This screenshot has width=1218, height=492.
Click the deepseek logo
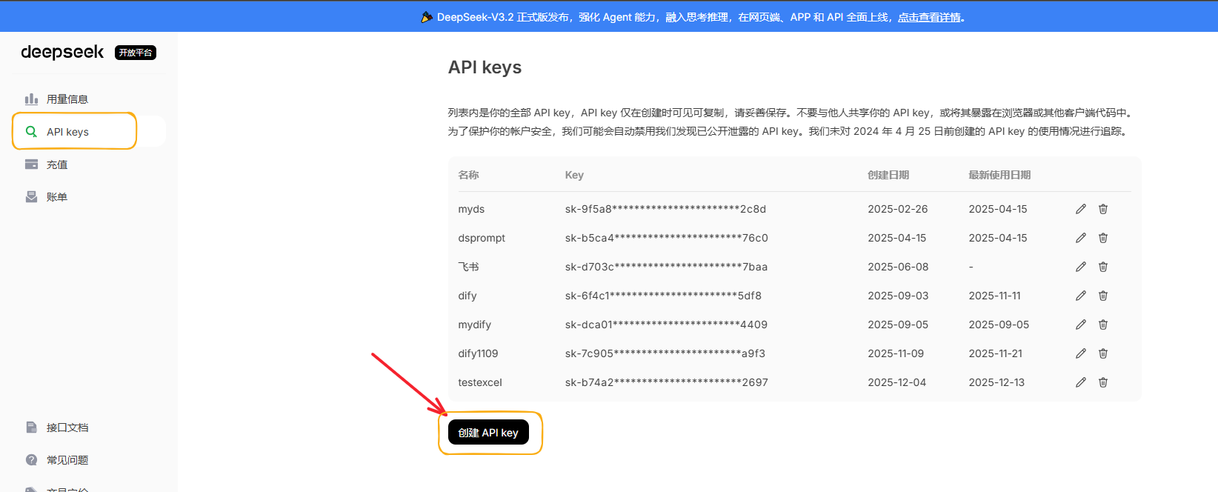click(62, 52)
